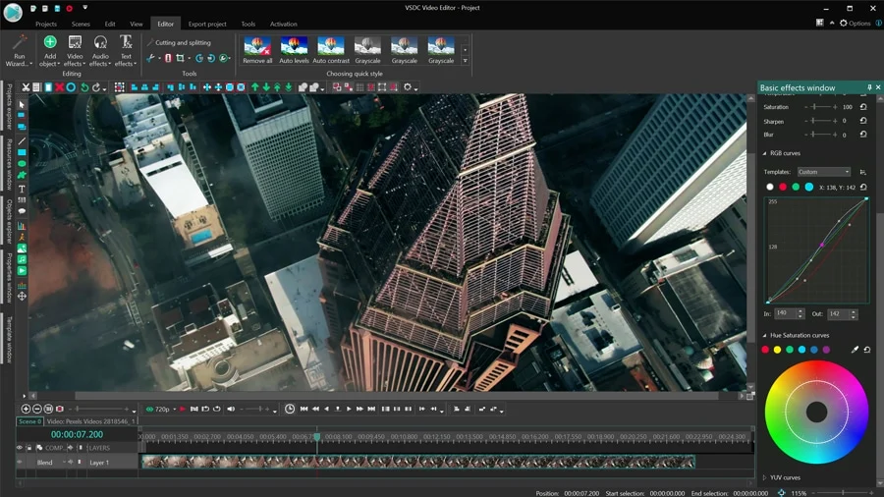Switch to the View tab

click(x=137, y=24)
